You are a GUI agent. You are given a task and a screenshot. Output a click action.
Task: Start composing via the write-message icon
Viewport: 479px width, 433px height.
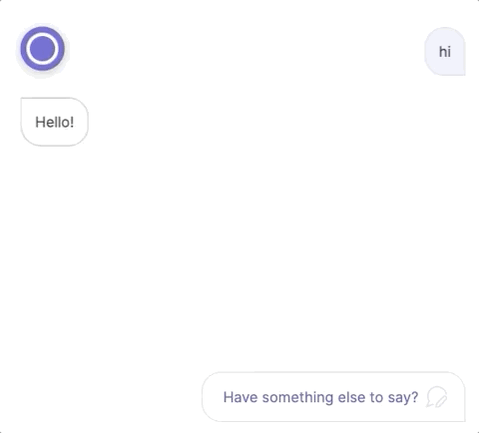437,397
